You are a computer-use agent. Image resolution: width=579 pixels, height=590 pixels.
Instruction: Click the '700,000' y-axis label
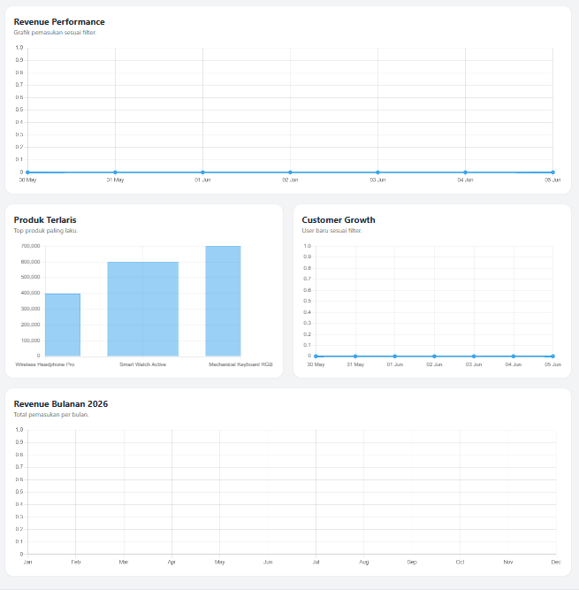click(30, 246)
